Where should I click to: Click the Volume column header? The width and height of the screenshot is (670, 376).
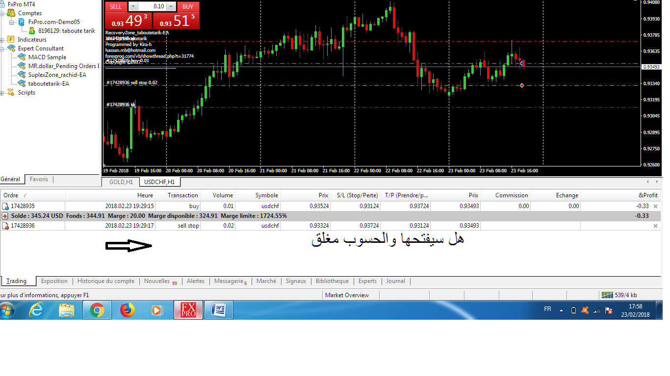[x=218, y=195]
